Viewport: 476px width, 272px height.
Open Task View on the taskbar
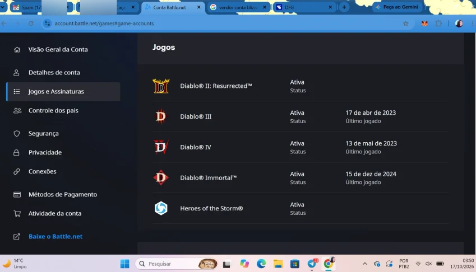(227, 264)
